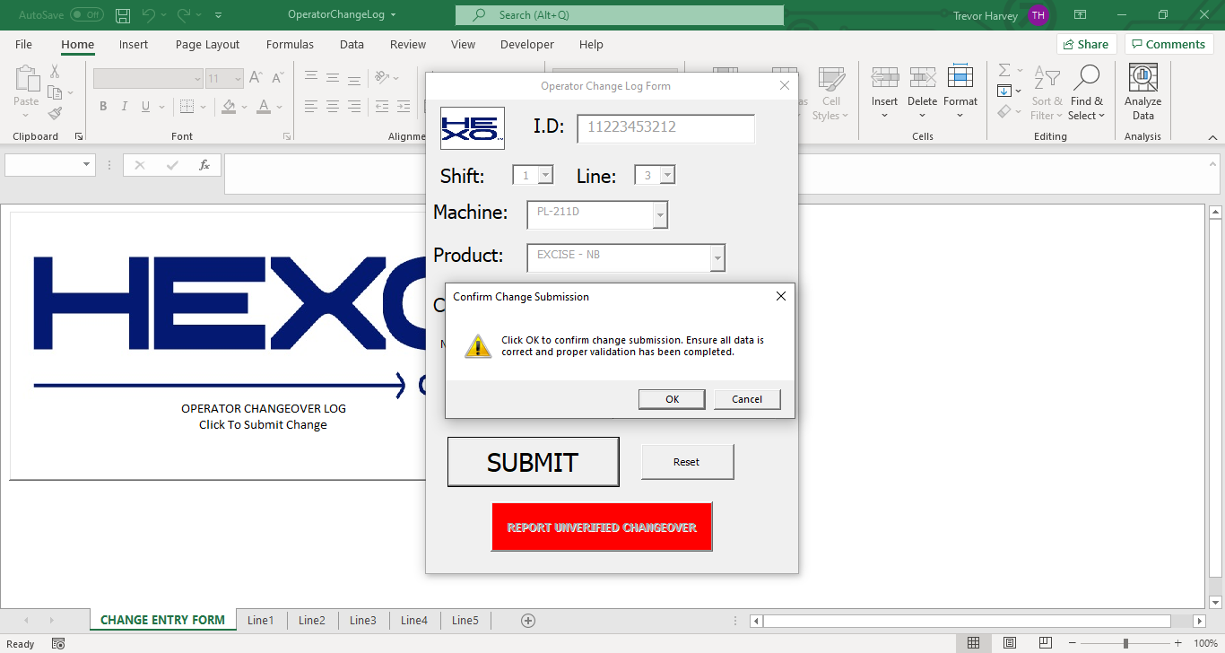Switch to Page Break Preview icon
The image size is (1225, 653).
(1046, 643)
